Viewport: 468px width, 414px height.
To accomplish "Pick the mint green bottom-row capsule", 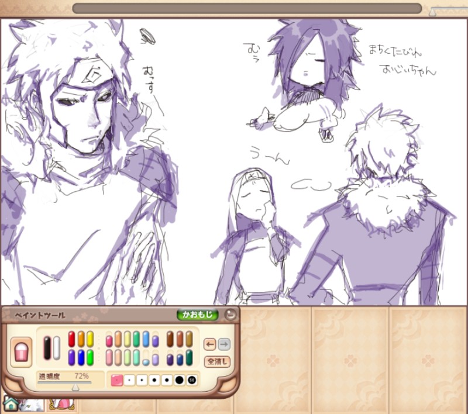I will 136,358.
